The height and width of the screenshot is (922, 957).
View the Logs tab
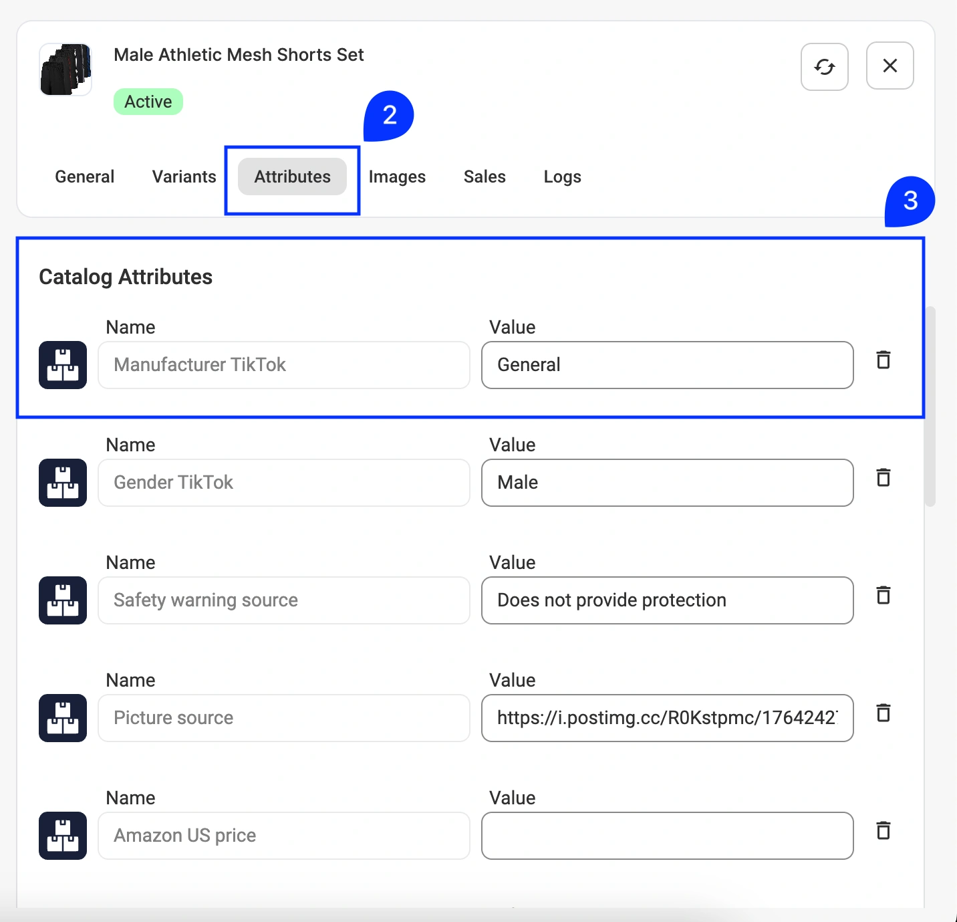tap(562, 177)
